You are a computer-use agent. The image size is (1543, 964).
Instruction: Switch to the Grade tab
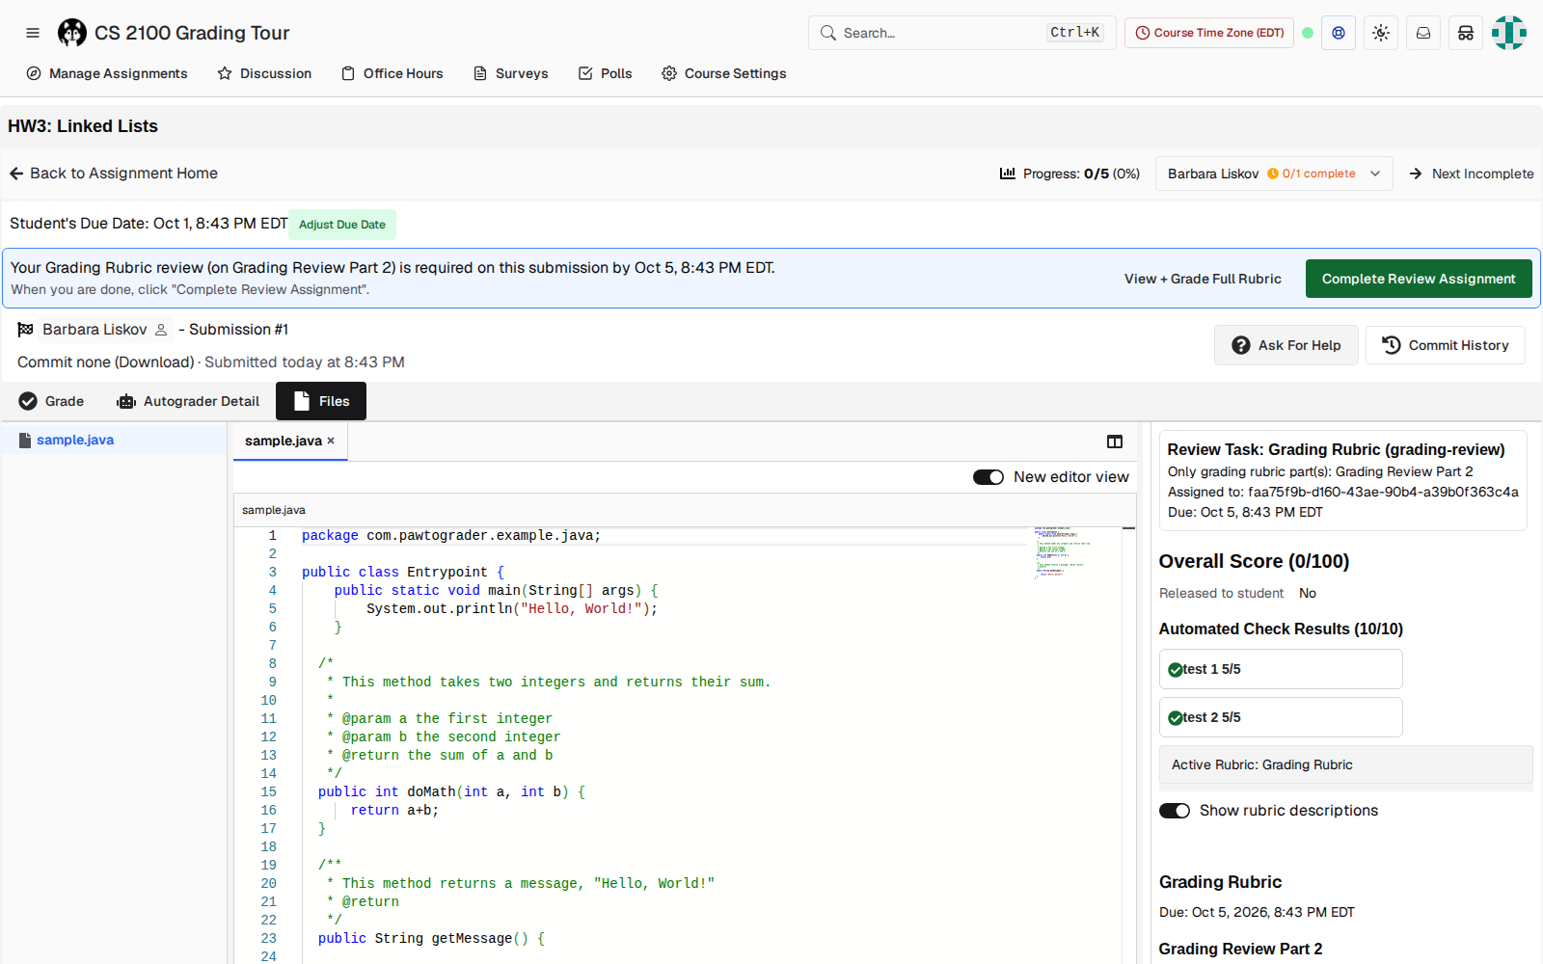click(x=52, y=401)
